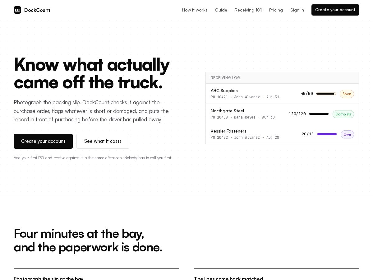Click the 20/18 count
The height and width of the screenshot is (280, 373).
point(308,134)
